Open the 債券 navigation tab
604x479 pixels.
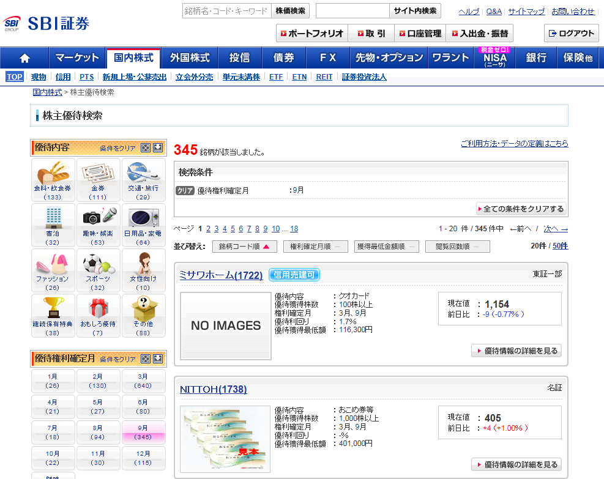coord(284,58)
